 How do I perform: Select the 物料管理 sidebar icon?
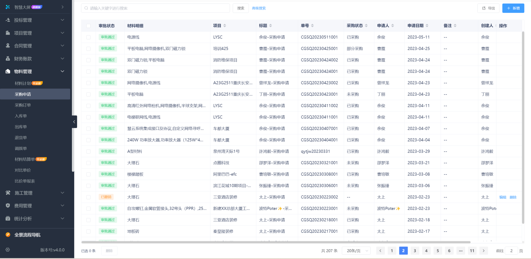[x=7, y=71]
